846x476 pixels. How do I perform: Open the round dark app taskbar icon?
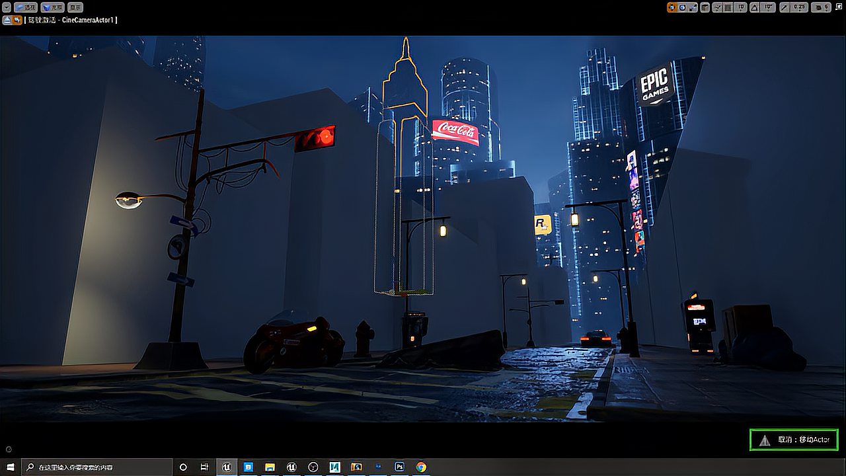pyautogui.click(x=313, y=467)
